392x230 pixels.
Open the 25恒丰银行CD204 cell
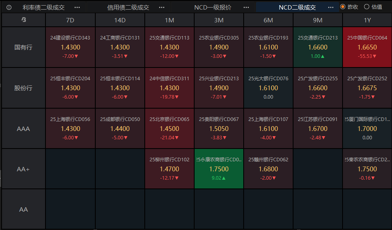click(70, 88)
